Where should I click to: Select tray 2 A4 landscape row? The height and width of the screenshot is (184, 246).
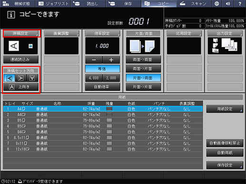(x=103, y=115)
